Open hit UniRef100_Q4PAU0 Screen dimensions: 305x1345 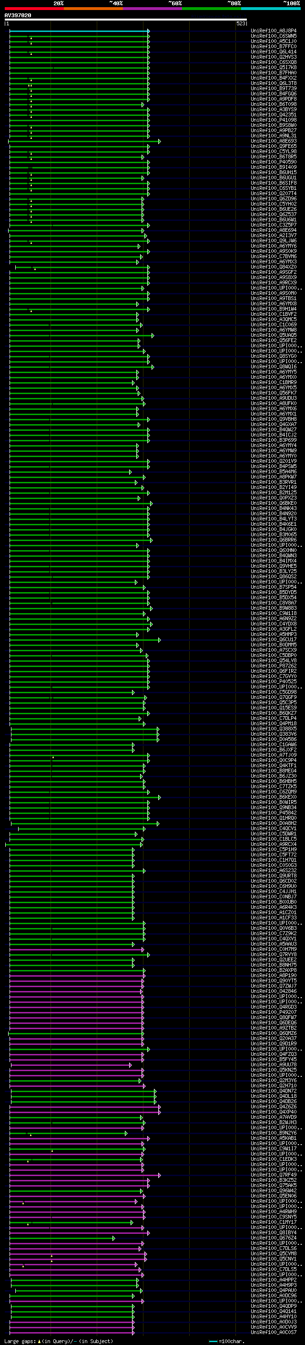(274, 1290)
